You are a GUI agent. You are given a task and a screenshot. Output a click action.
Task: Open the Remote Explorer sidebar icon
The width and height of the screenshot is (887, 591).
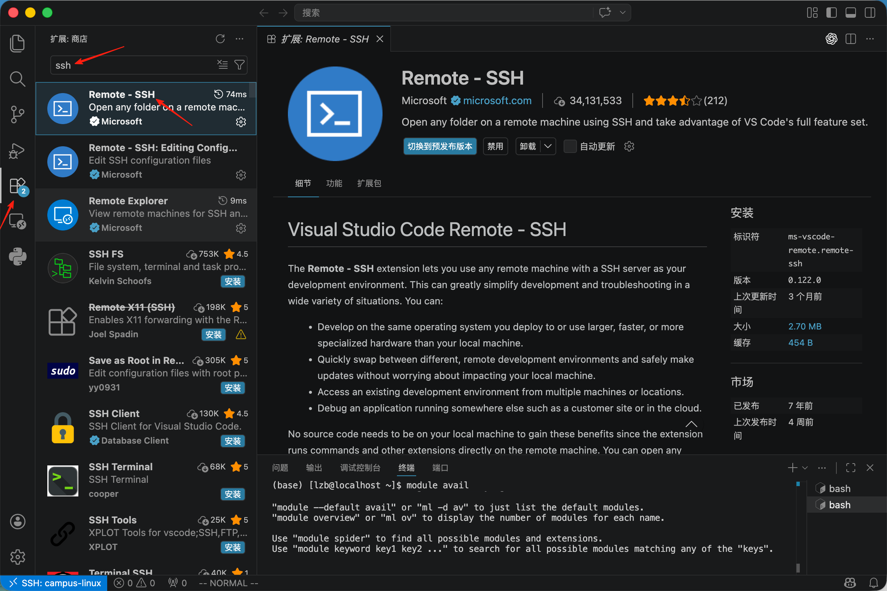point(17,221)
